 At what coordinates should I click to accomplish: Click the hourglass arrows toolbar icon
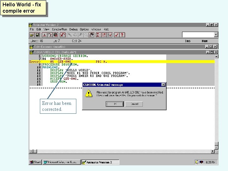pos(98,35)
